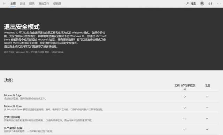Open the 主页 tab
This screenshot has width=223, height=135.
13,3
